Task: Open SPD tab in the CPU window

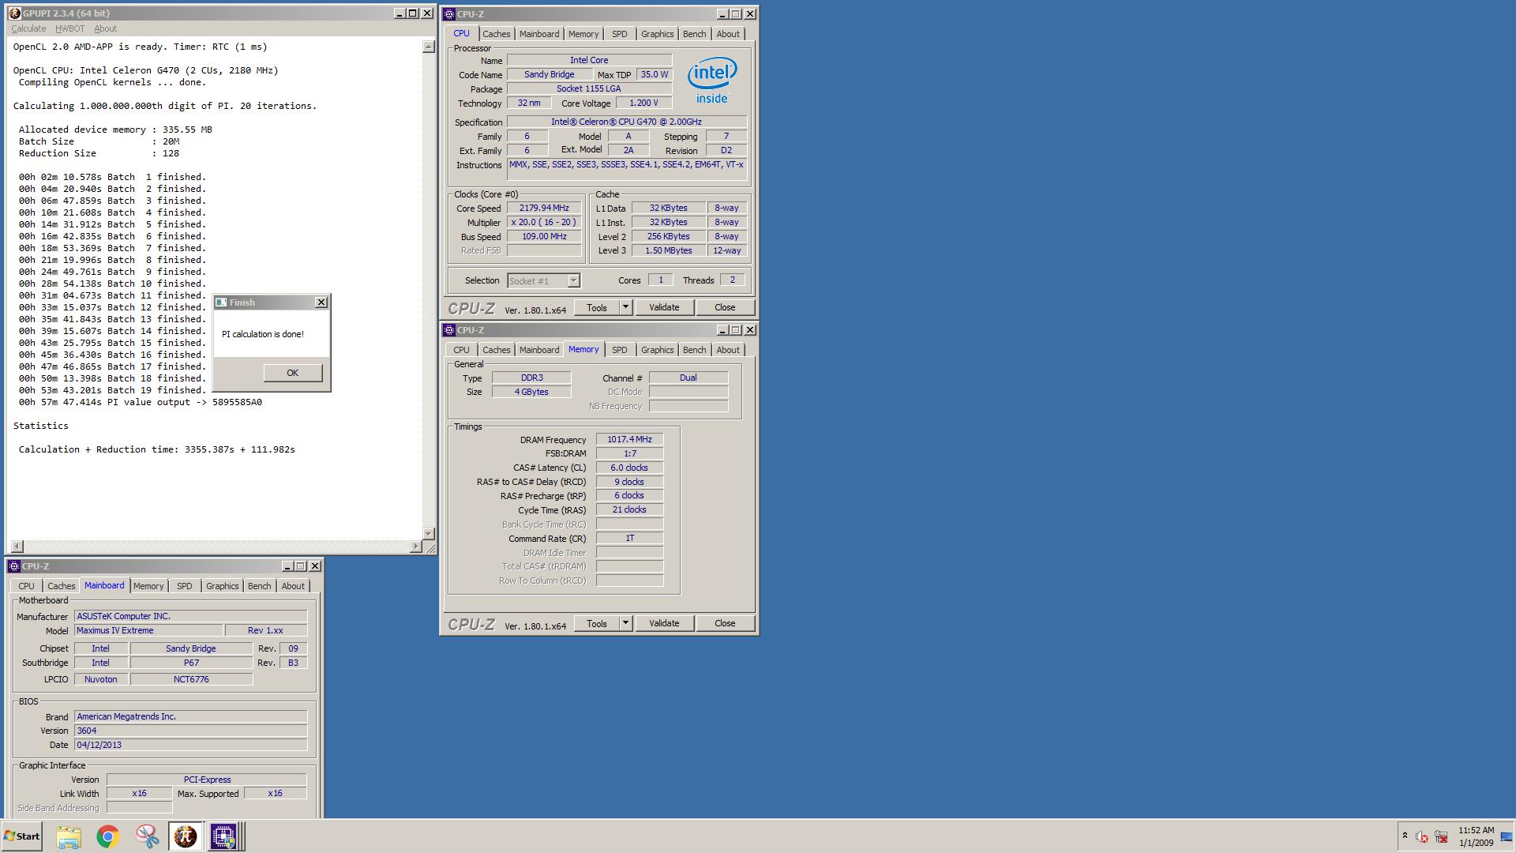Action: point(619,34)
